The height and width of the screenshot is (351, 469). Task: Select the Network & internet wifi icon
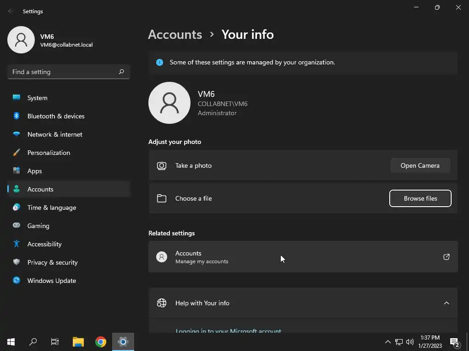pos(16,134)
